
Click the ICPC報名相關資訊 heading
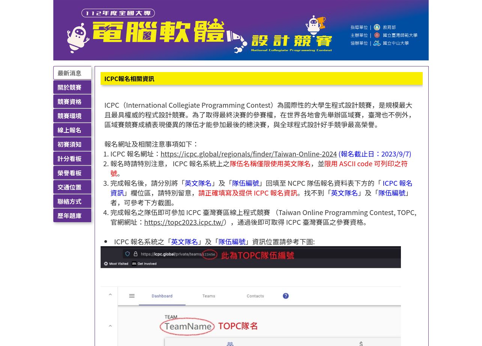click(129, 79)
